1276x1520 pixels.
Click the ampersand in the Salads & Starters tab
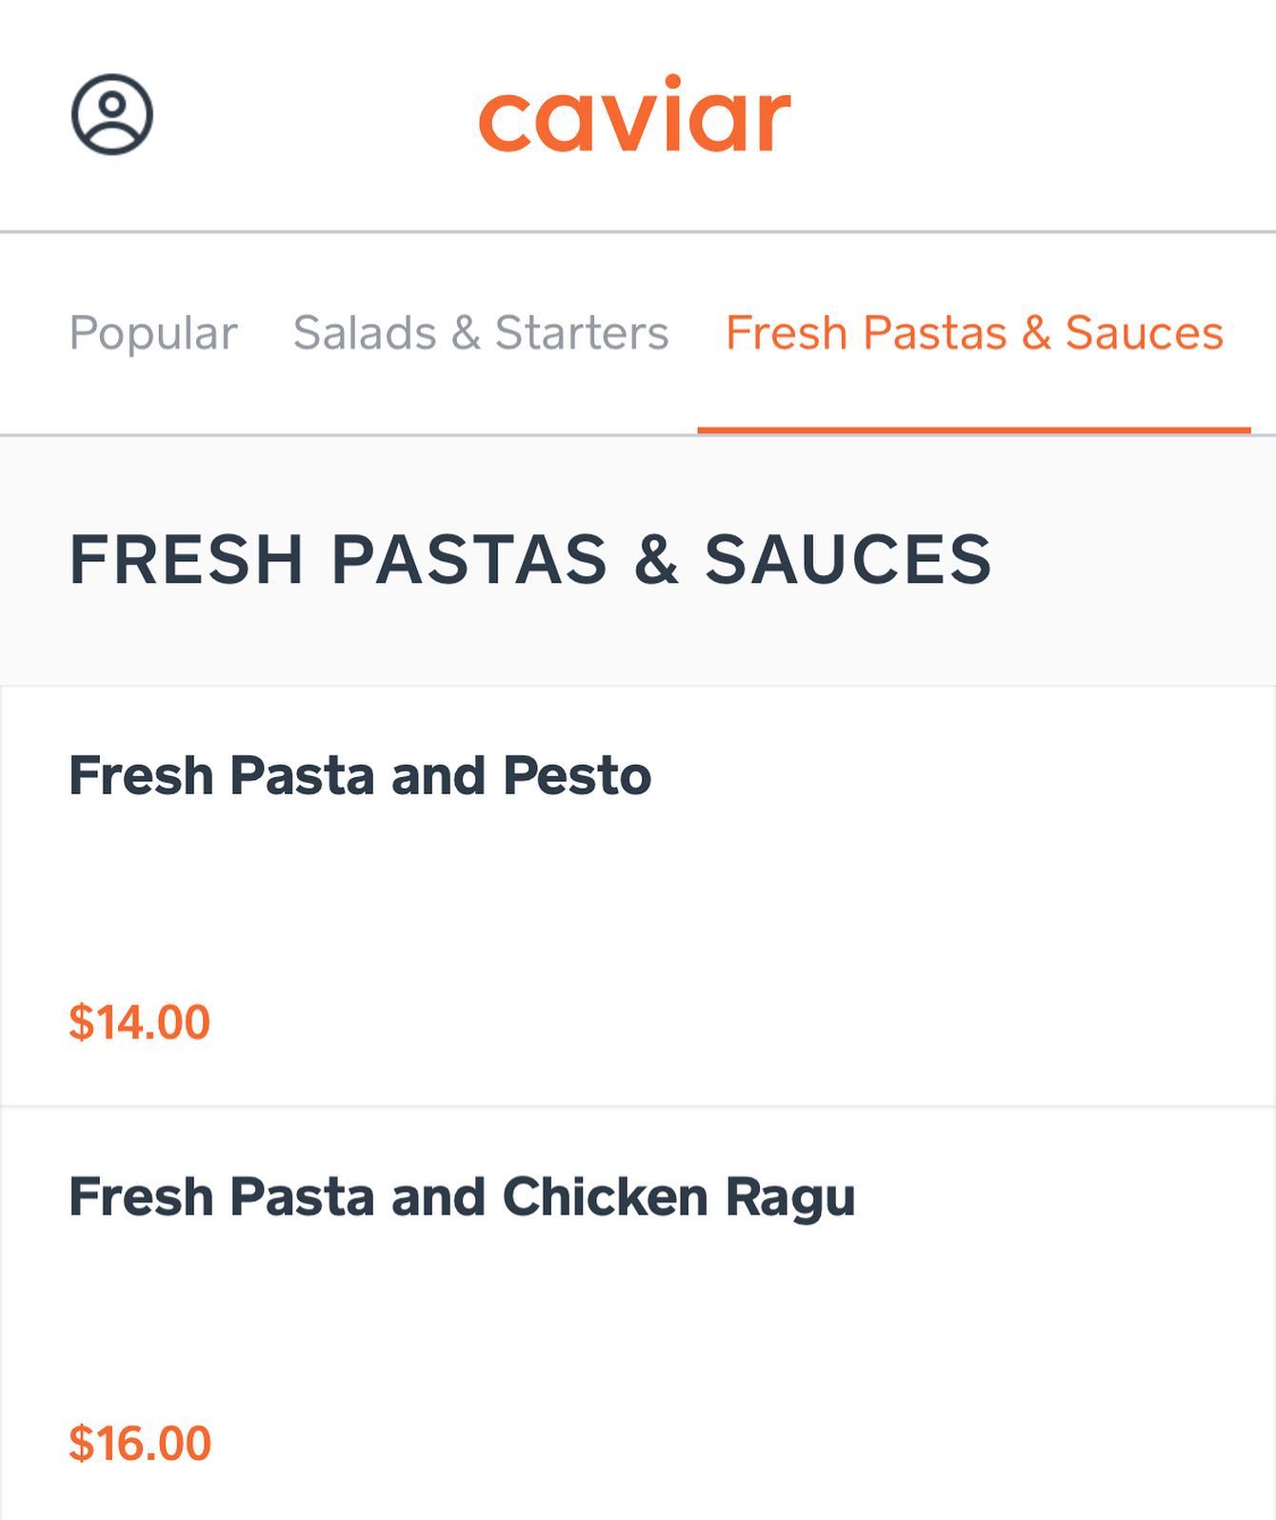tap(465, 333)
